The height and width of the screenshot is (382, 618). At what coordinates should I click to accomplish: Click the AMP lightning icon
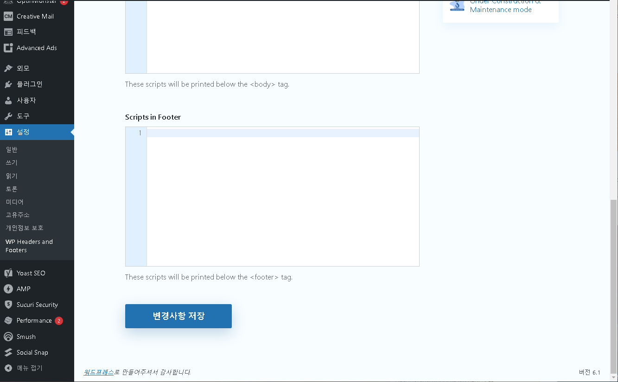(x=8, y=289)
